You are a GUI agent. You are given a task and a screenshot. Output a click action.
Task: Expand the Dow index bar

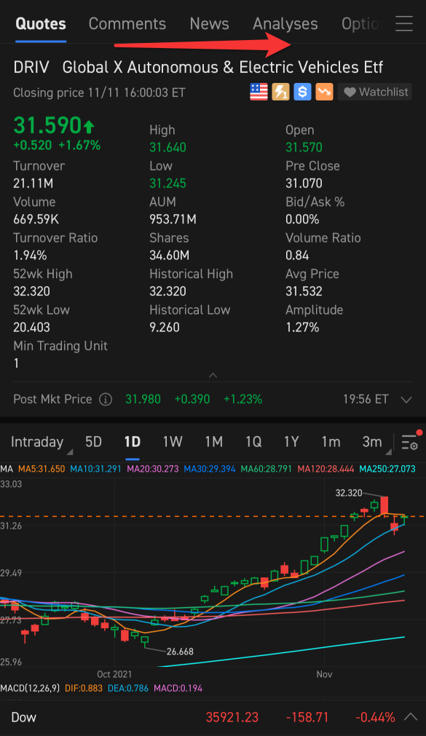[411, 717]
